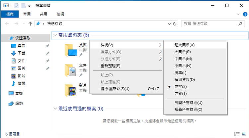Screen dimensions: 249x138
Task: Select 並排(S) view option
Action: coord(195,87)
